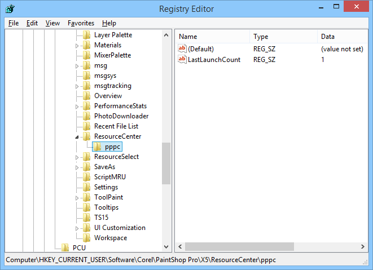
Task: Open the Edit menu
Action: [x=32, y=23]
